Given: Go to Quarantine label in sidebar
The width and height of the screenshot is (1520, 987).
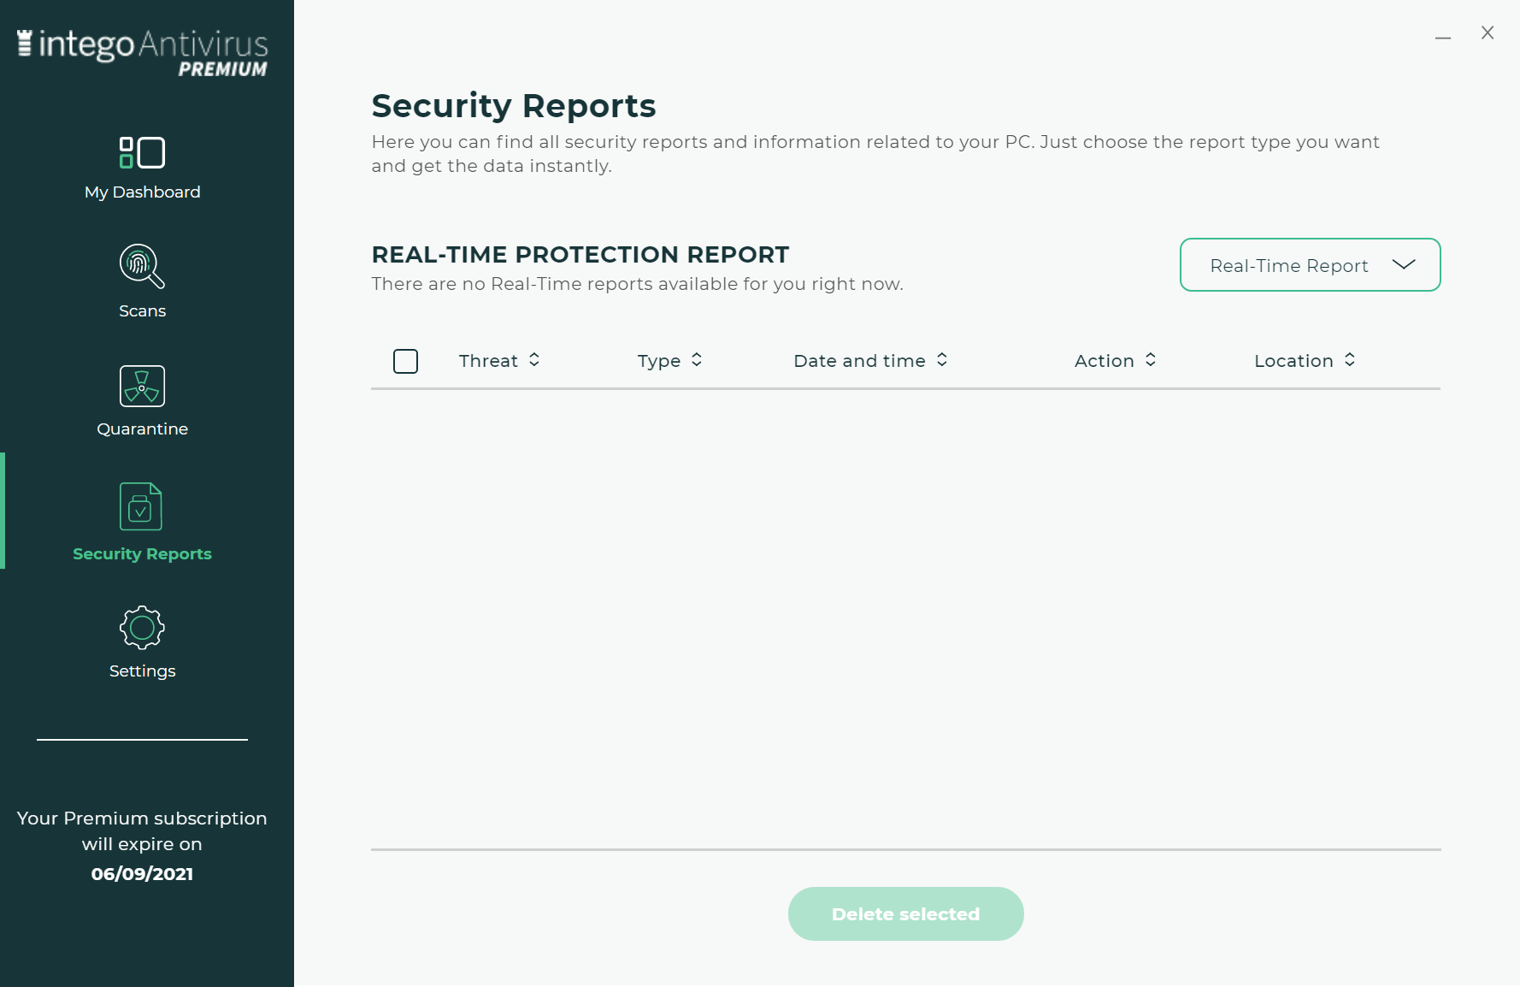Looking at the screenshot, I should point(143,429).
